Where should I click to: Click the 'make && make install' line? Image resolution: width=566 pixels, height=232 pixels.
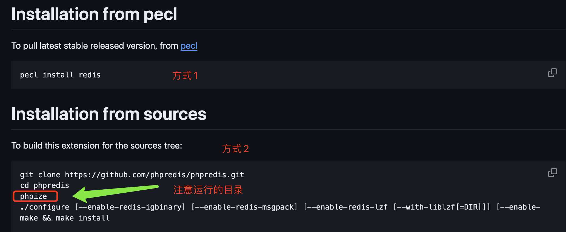(65, 218)
